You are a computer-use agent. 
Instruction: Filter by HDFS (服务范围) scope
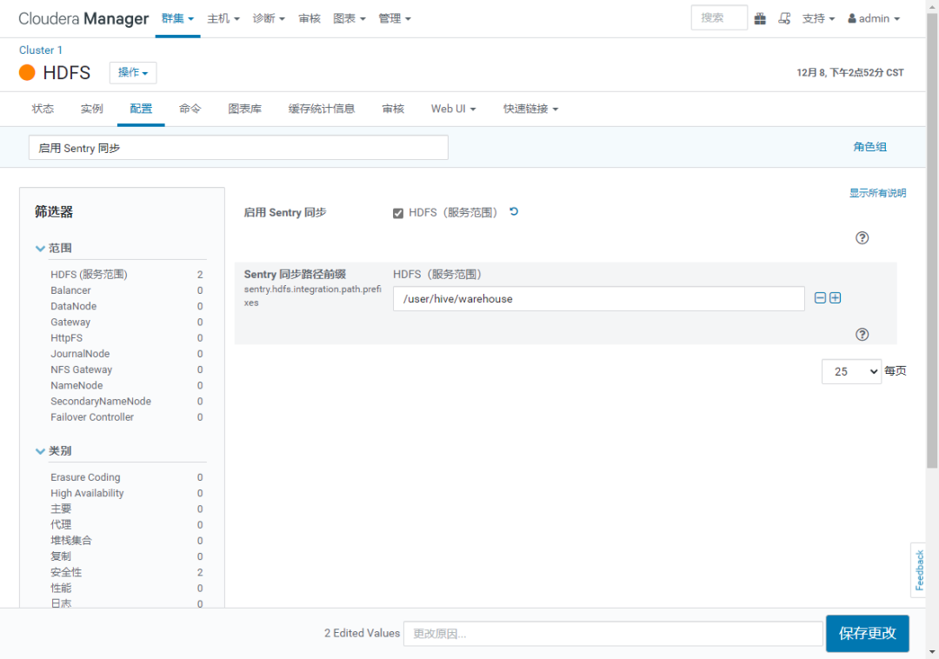[x=126, y=275]
